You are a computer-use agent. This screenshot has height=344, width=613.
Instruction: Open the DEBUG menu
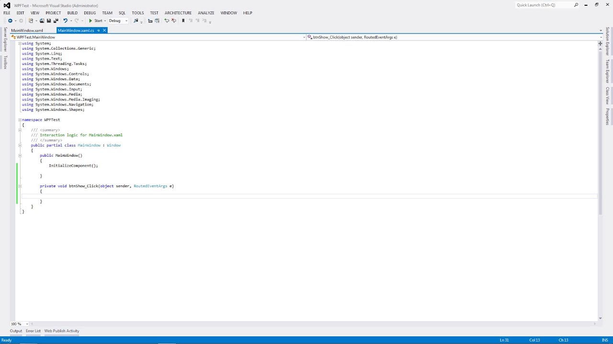[90, 13]
